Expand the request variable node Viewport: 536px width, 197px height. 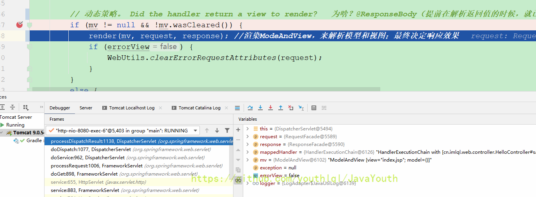click(248, 137)
